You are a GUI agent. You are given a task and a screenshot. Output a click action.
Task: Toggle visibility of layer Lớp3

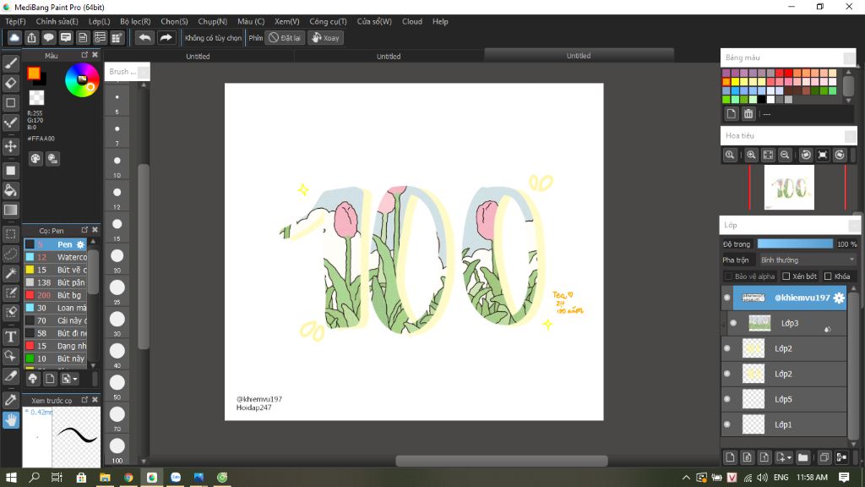(733, 323)
